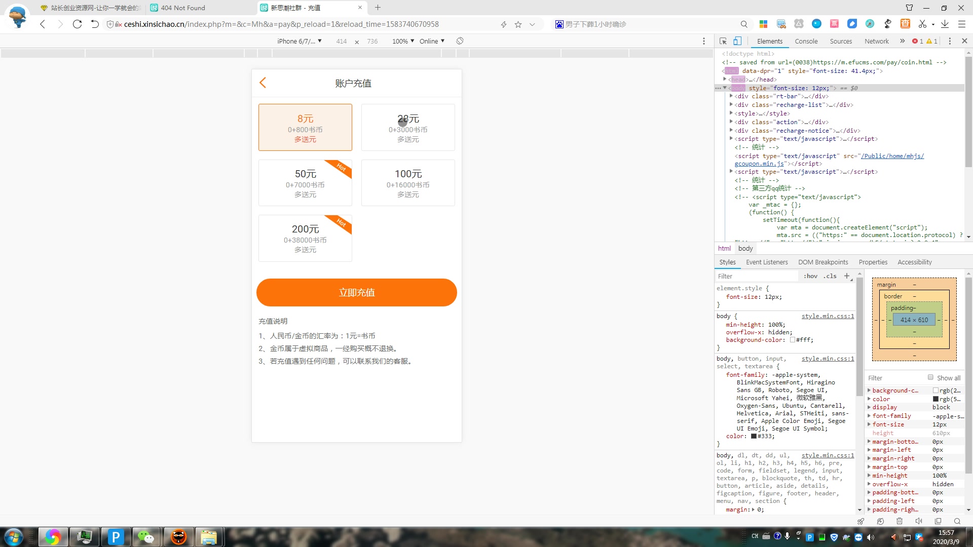Screen dimensions: 973x547
Task: Toggle :hov element state panel
Action: tap(810, 276)
